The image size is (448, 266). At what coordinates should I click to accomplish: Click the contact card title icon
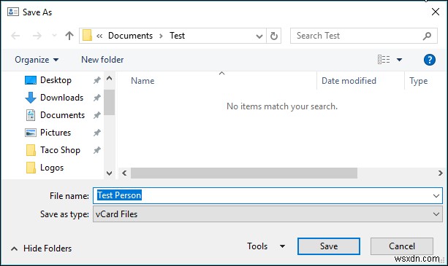[x=13, y=12]
